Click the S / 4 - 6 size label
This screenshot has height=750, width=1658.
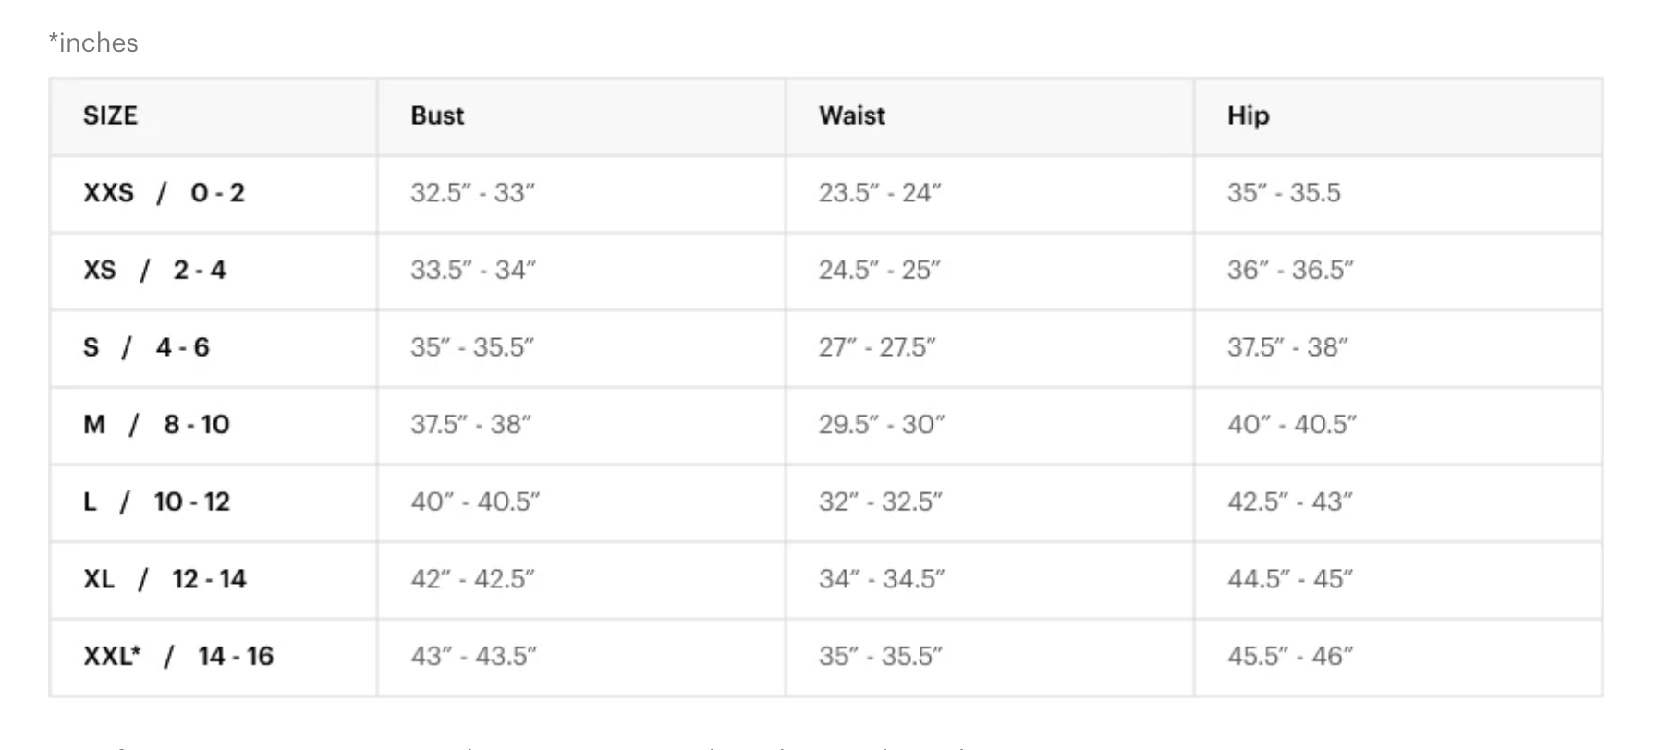click(x=146, y=347)
